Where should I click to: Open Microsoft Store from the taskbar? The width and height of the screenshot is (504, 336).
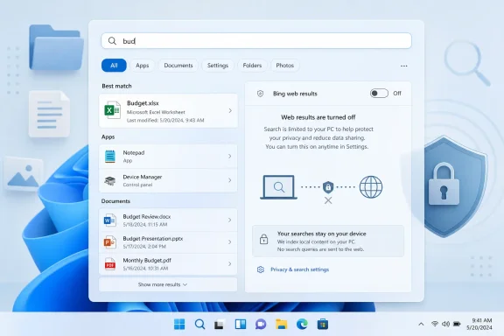tap(322, 324)
